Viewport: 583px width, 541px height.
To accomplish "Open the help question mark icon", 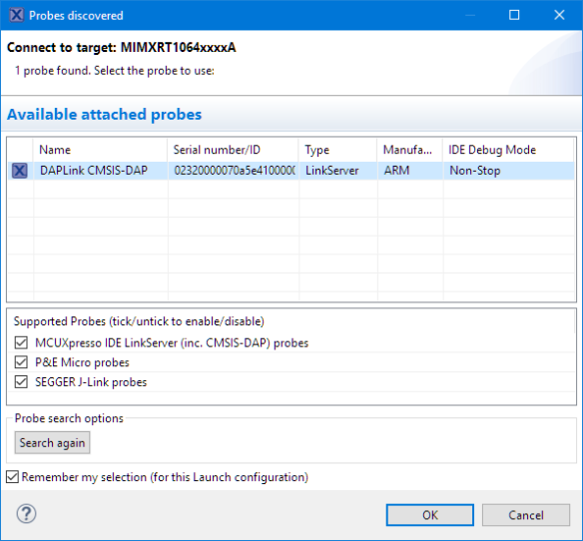I will [26, 514].
